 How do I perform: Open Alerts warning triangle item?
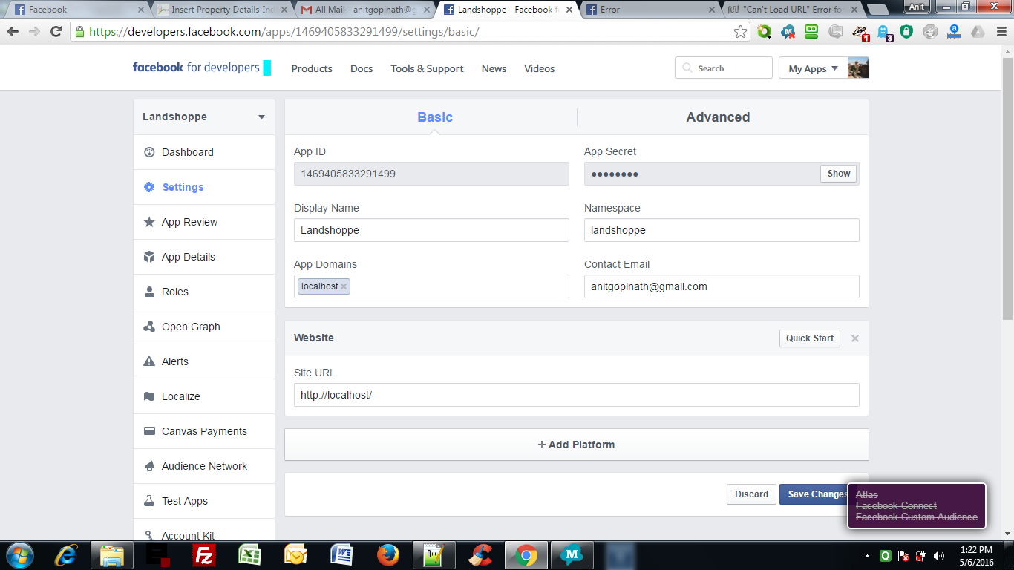(x=204, y=361)
